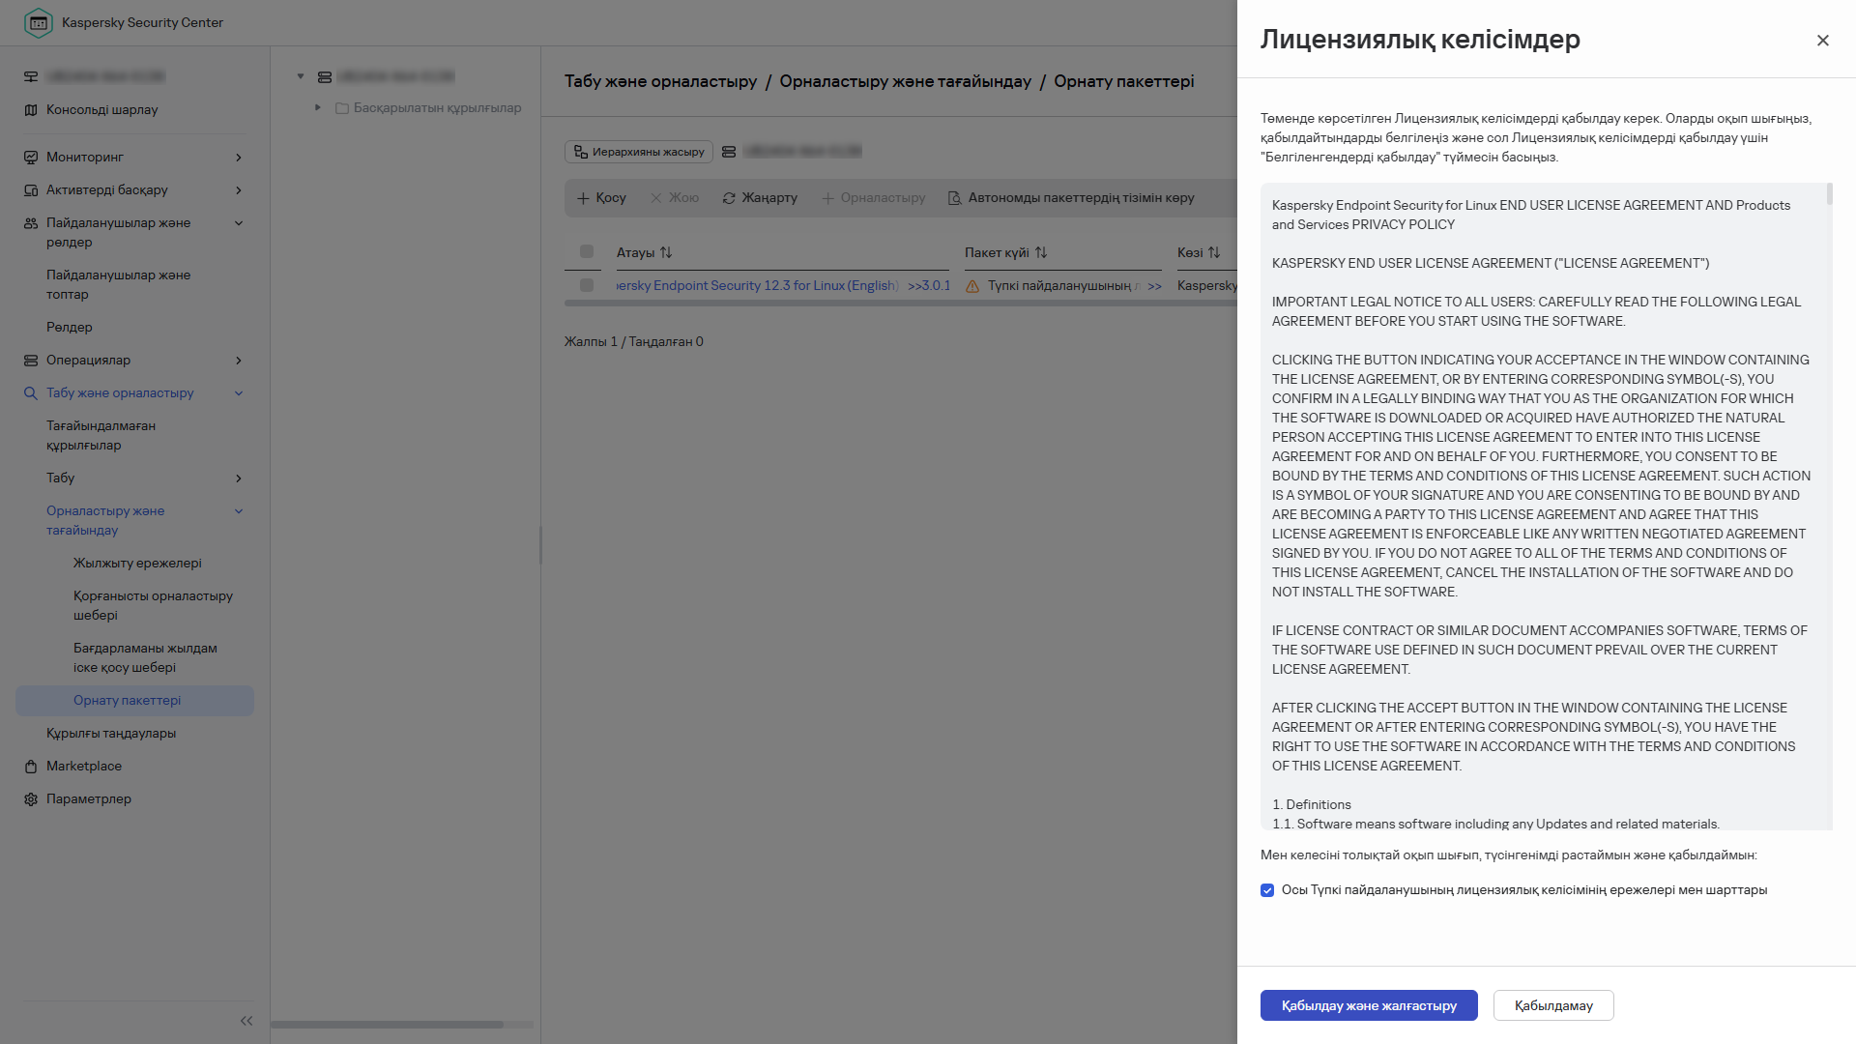The height and width of the screenshot is (1044, 1856).
Task: Click the Консольді шарлау icon
Action: tap(30, 109)
